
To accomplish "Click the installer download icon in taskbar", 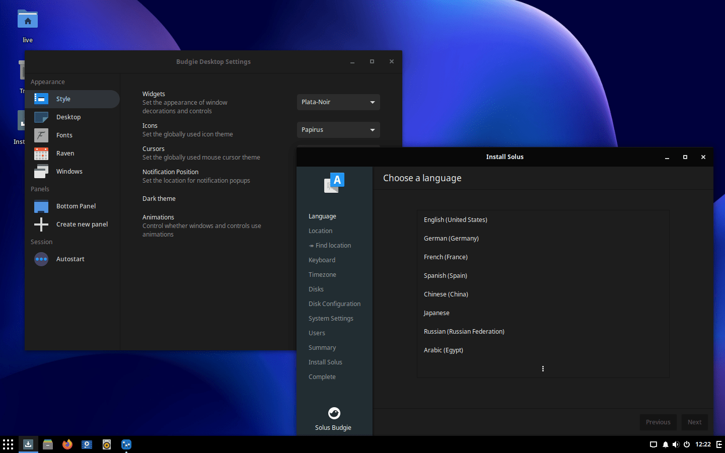I will click(28, 444).
